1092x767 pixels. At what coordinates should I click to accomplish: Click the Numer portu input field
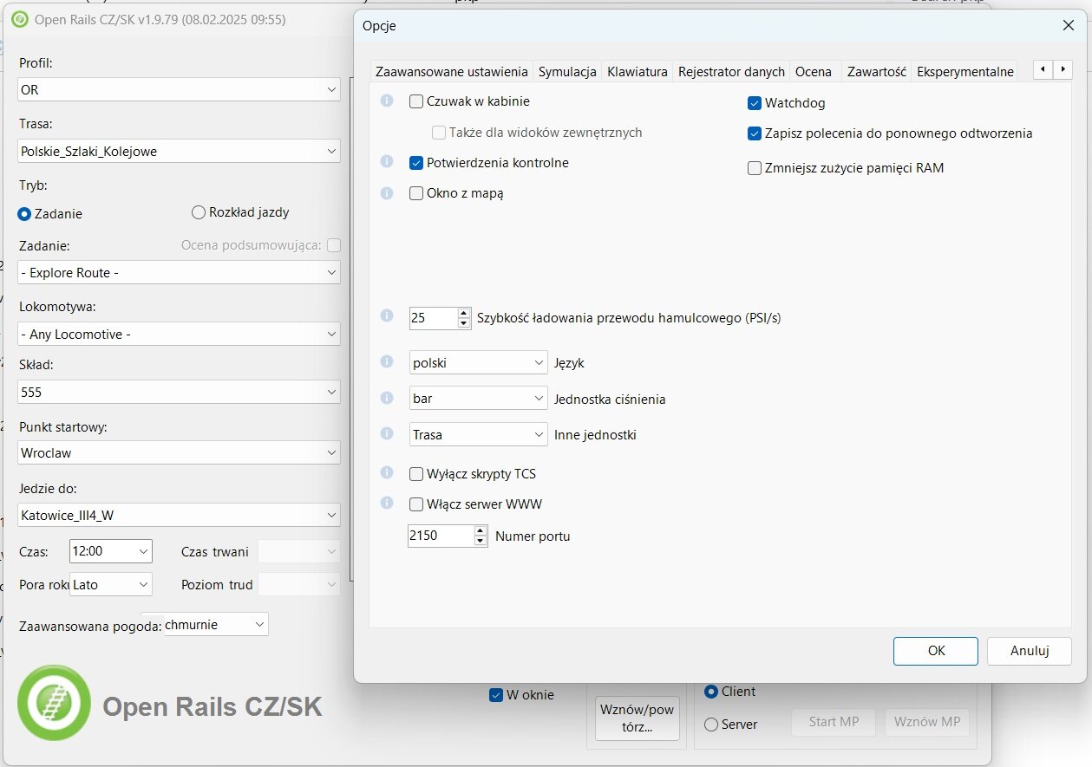point(440,536)
